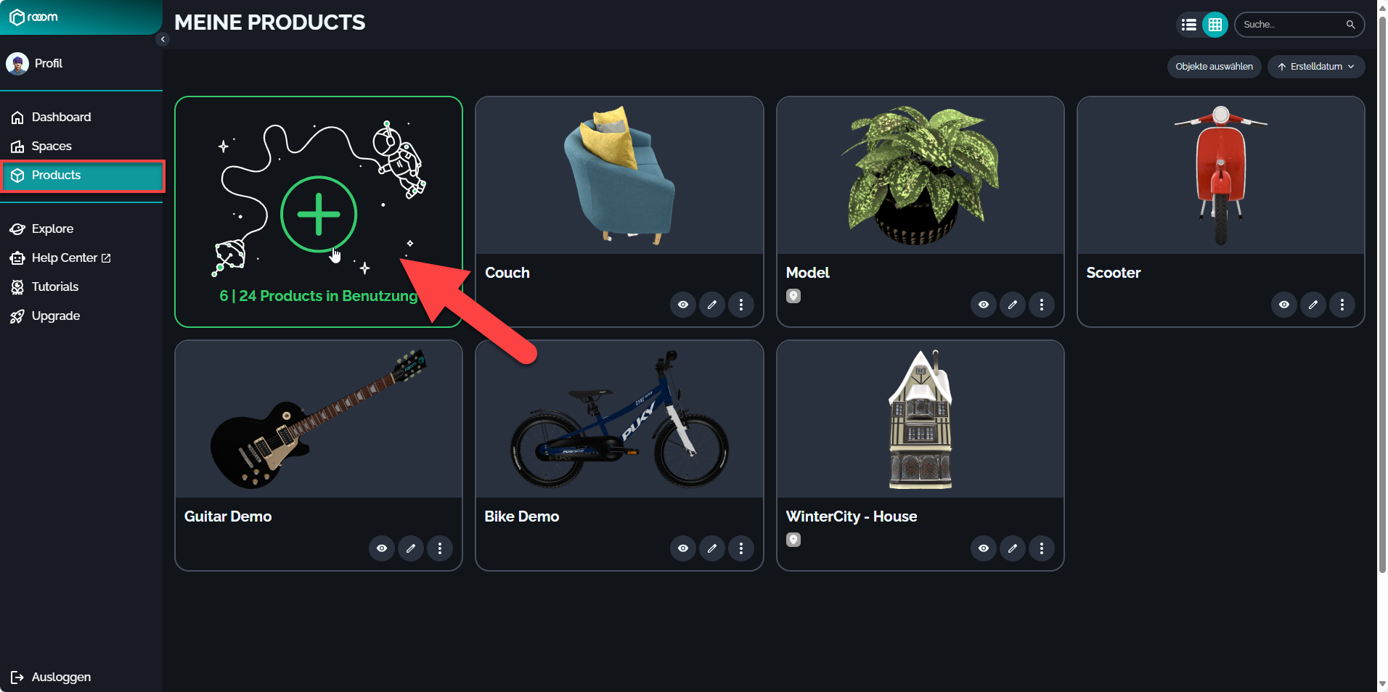This screenshot has height=692, width=1388.
Task: Click the Scooter product thumbnail
Action: tap(1221, 176)
